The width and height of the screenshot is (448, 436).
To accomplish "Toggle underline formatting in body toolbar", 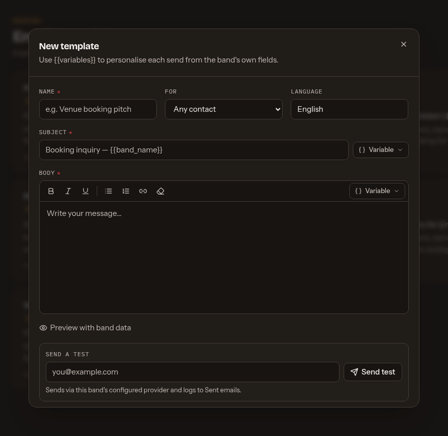I will tap(86, 191).
